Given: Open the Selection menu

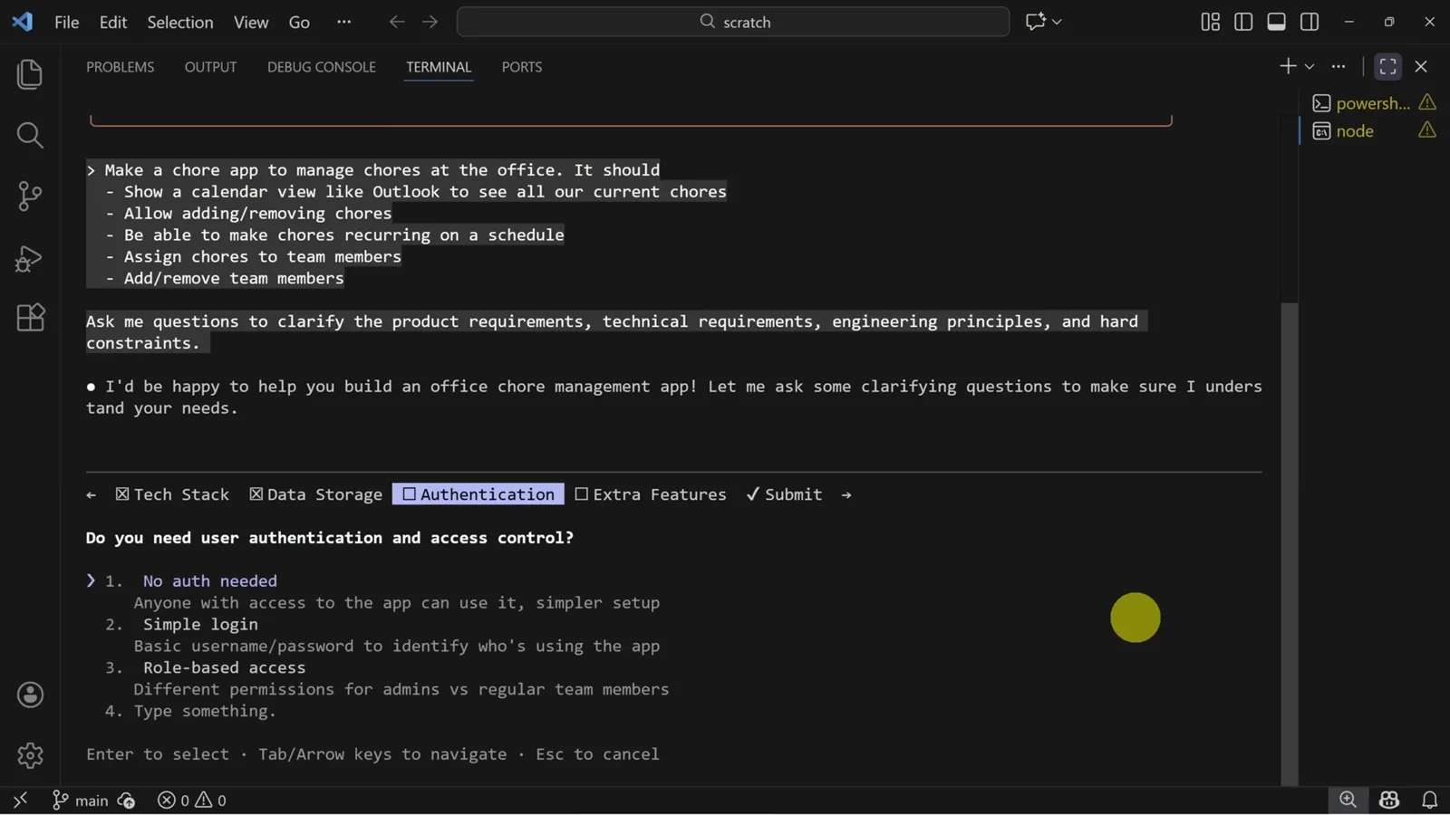Looking at the screenshot, I should pos(180,22).
